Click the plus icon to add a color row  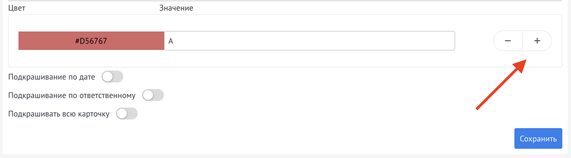537,41
